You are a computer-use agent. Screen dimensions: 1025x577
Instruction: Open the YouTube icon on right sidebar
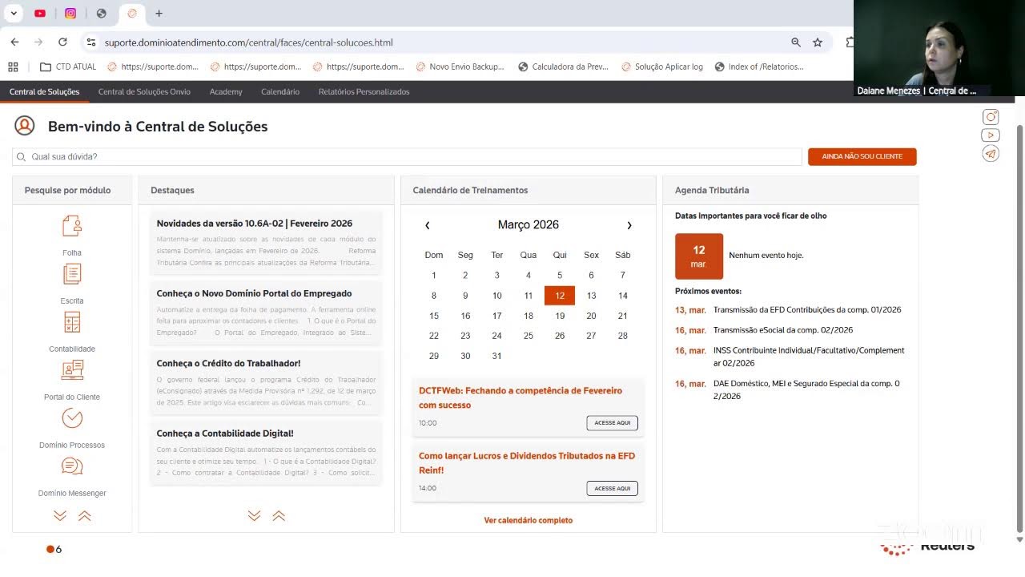(991, 135)
